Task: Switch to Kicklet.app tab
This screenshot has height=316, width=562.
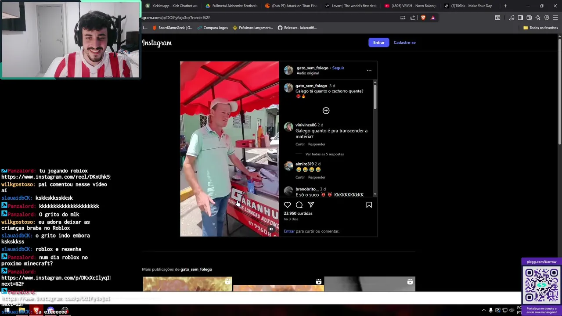Action: 171,6
